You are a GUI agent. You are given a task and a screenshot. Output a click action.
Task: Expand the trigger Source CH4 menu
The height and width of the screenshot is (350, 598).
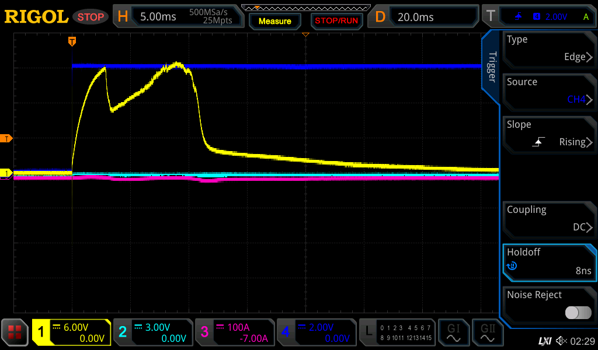(x=549, y=92)
